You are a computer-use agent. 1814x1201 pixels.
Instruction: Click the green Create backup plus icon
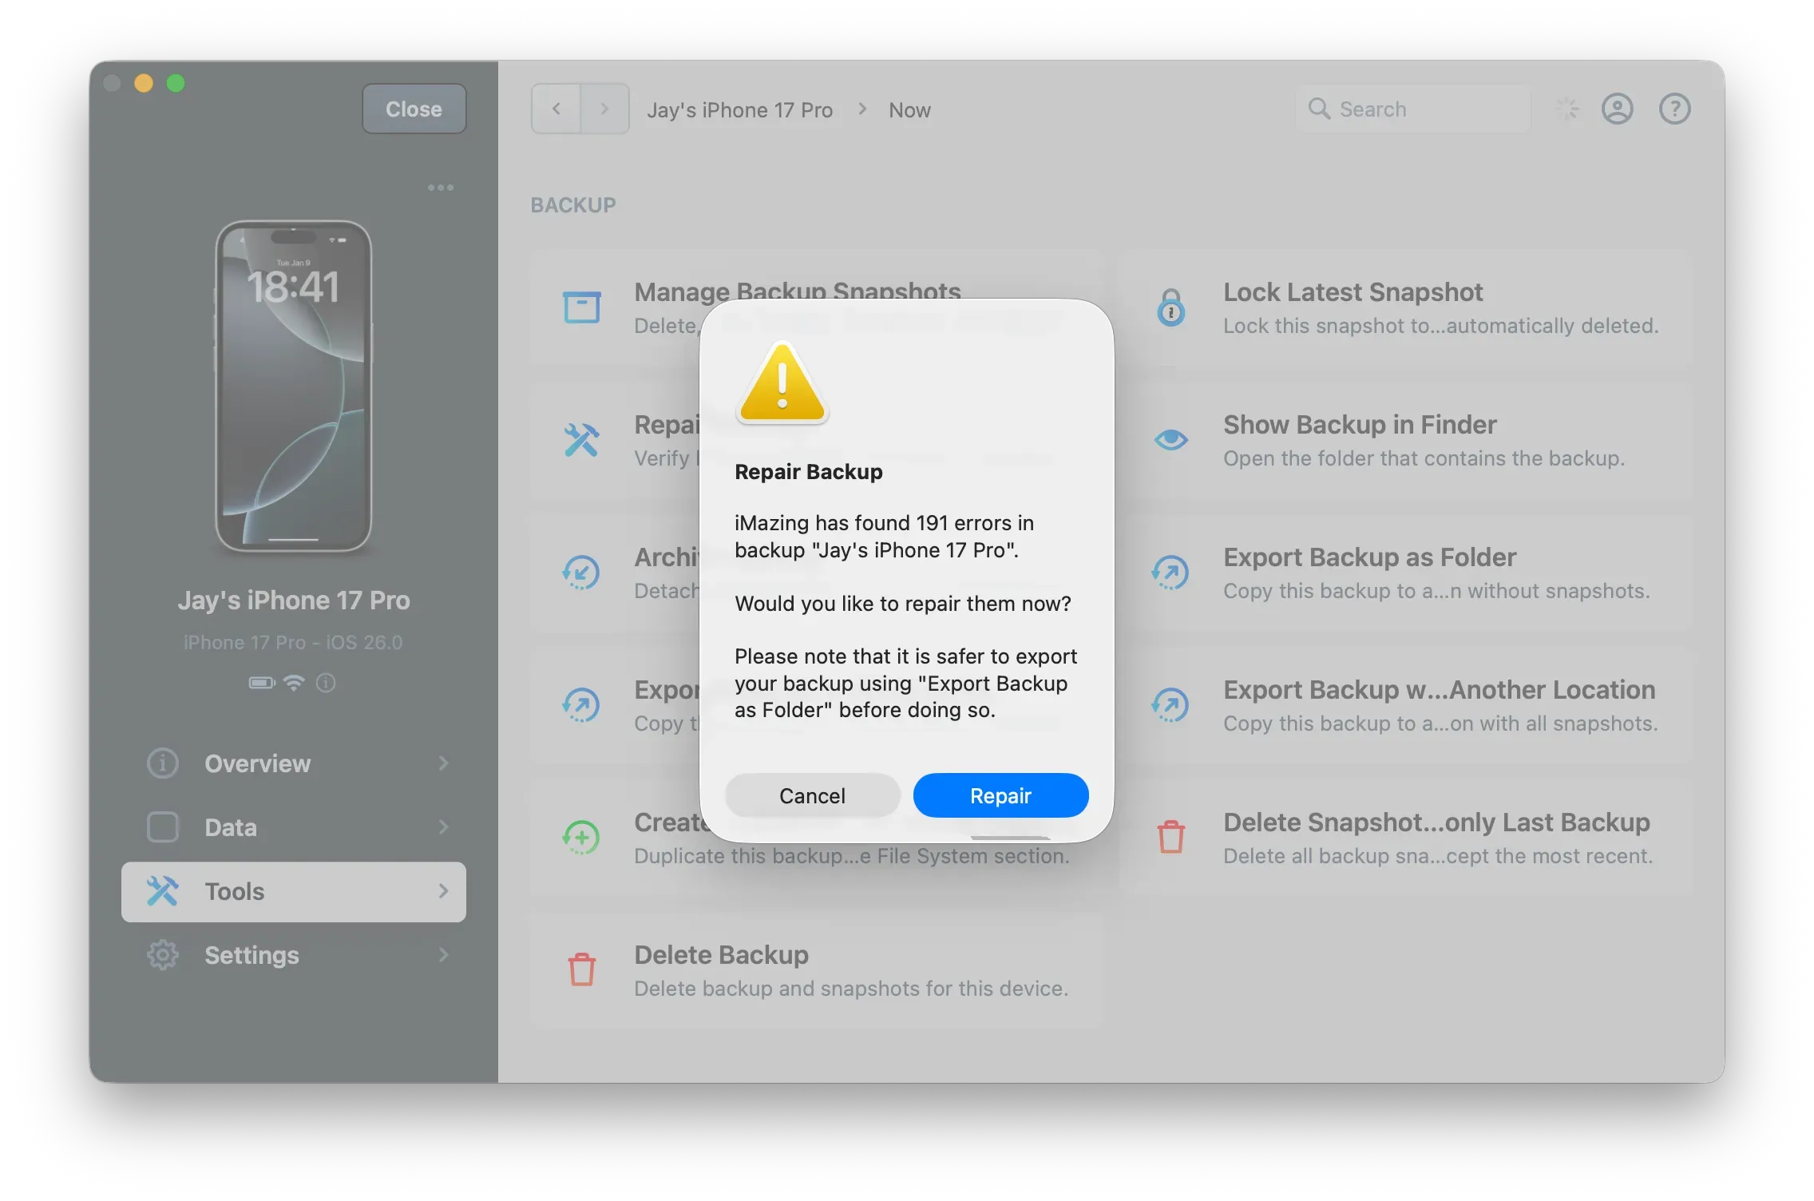pyautogui.click(x=582, y=837)
